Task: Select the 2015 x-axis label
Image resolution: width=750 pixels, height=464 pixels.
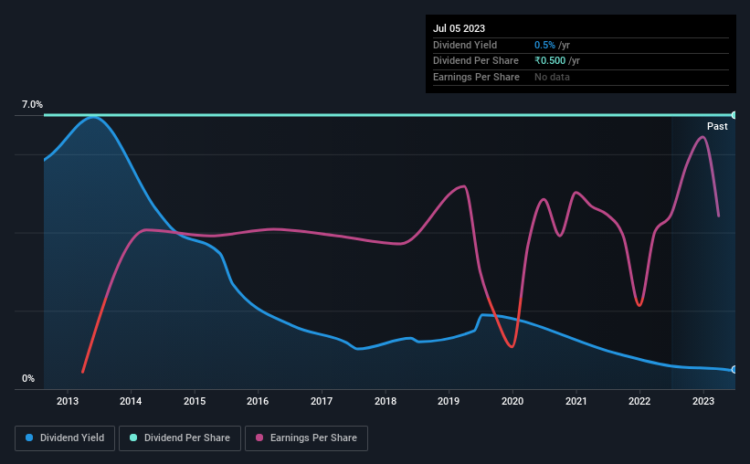Action: pyautogui.click(x=195, y=401)
